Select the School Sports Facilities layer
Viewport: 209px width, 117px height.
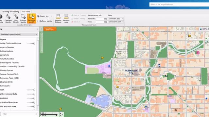(x=9, y=63)
